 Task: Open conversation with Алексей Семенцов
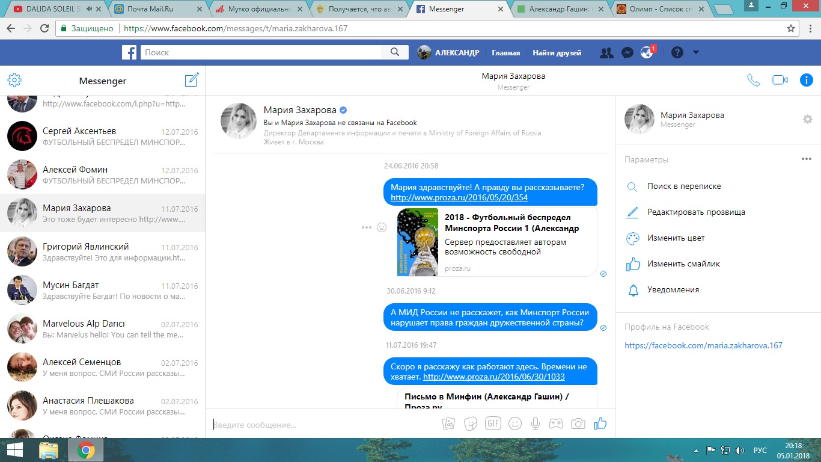[x=103, y=367]
